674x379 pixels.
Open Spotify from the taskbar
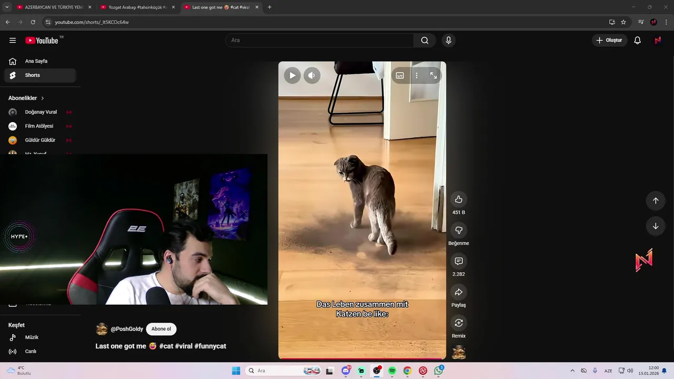(392, 371)
